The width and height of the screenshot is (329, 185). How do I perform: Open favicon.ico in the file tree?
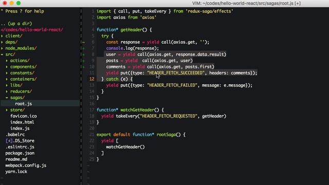24,116
